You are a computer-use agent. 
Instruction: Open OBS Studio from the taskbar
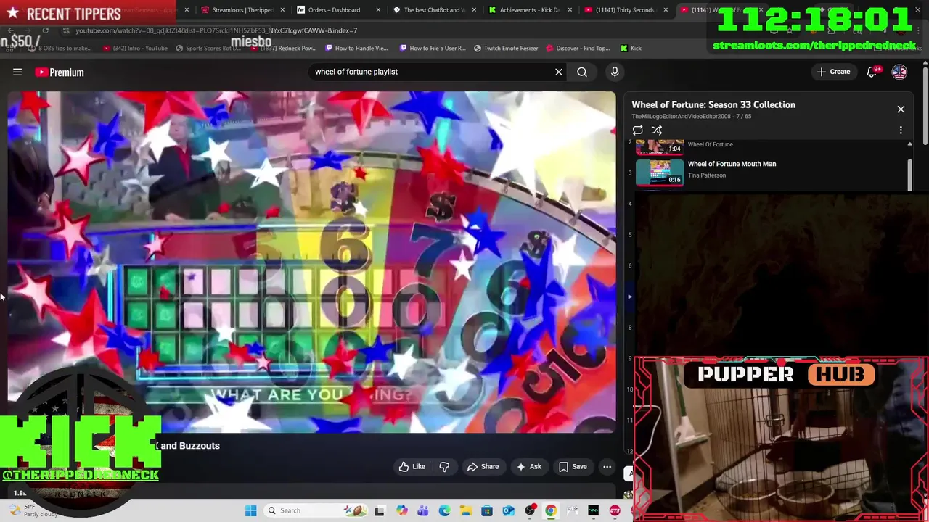point(530,510)
